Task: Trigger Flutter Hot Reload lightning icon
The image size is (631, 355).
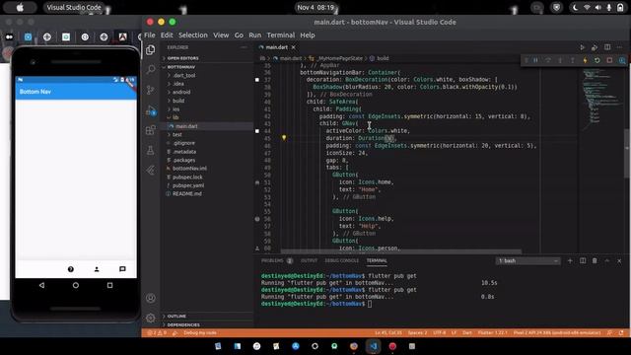Action: (x=585, y=60)
